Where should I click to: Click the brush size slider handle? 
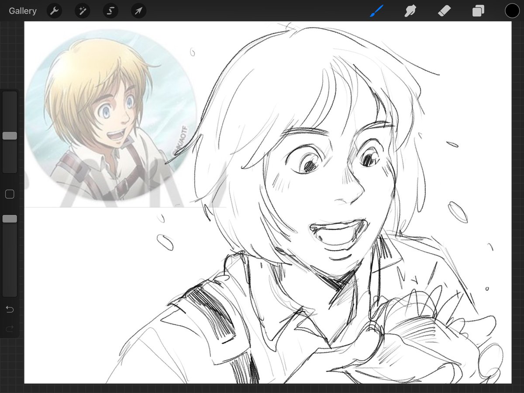tap(10, 136)
